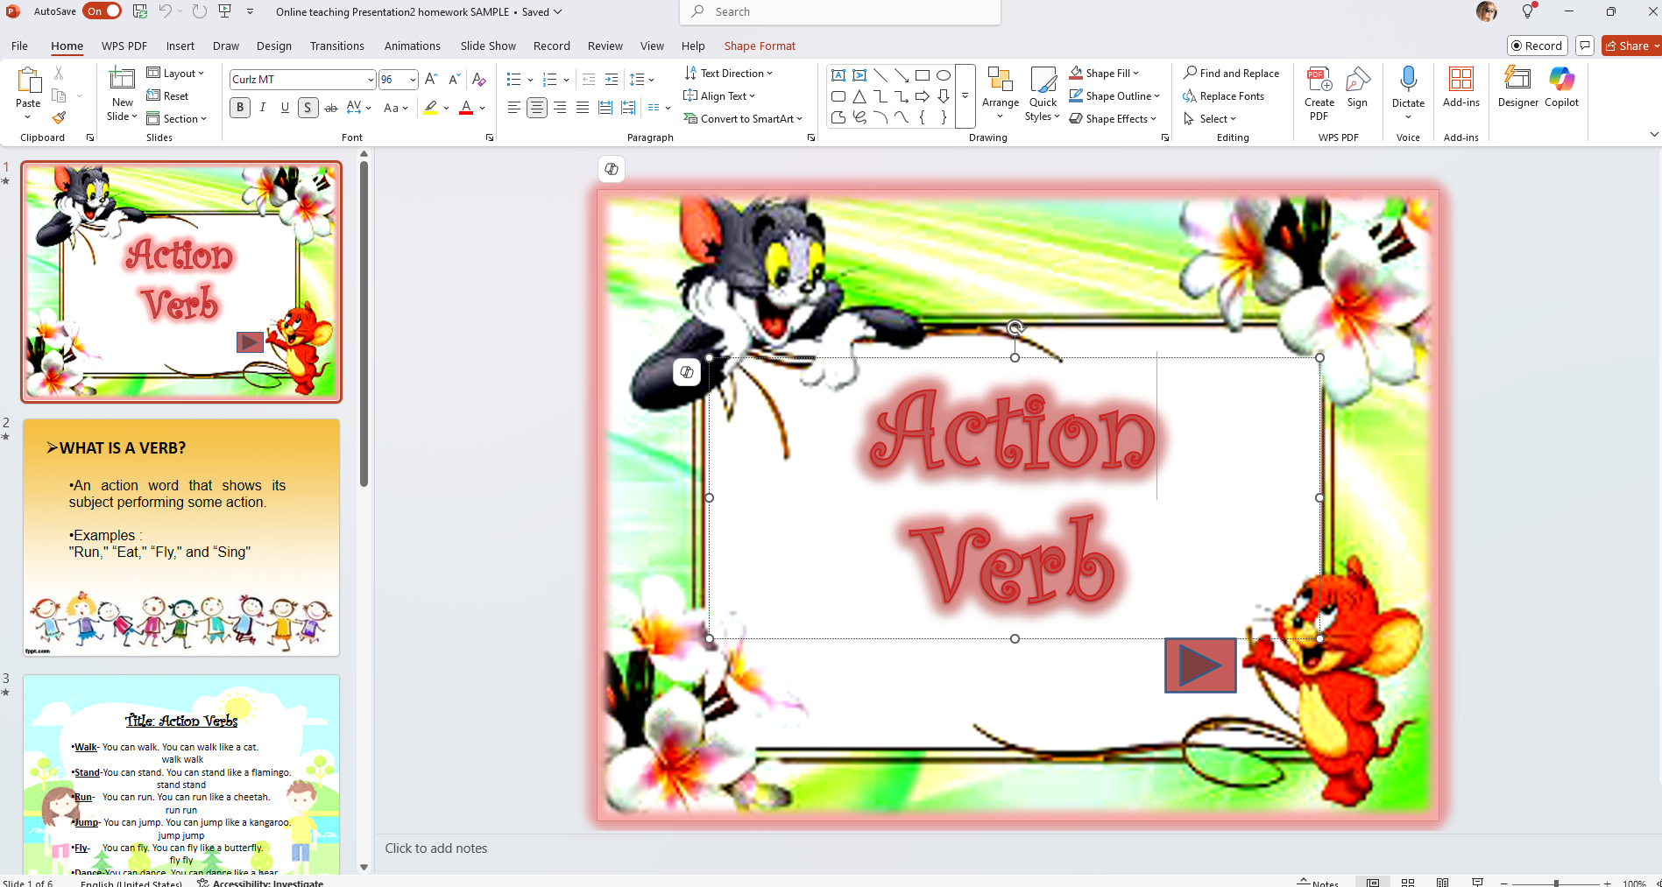Viewport: 1662px width, 887px height.
Task: Click Convert to SmartArt
Action: [x=743, y=119]
